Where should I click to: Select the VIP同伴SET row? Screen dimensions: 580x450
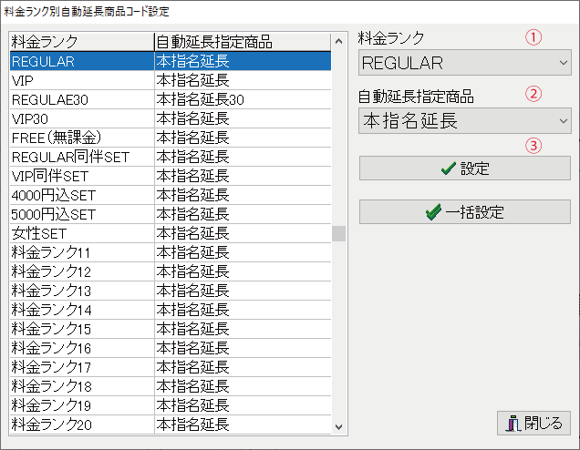171,176
